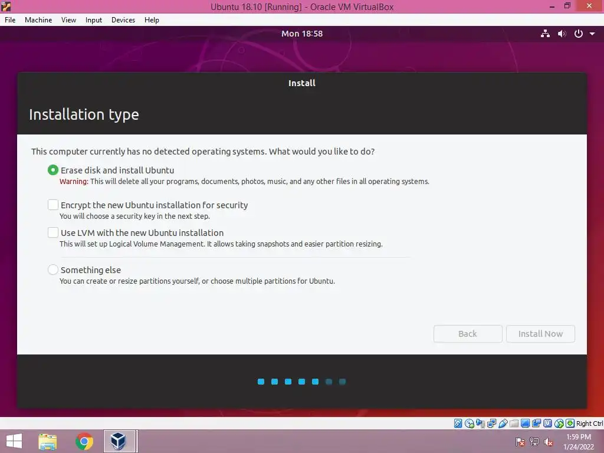Click 'You will choose a security key' text
The image size is (604, 453).
point(134,216)
